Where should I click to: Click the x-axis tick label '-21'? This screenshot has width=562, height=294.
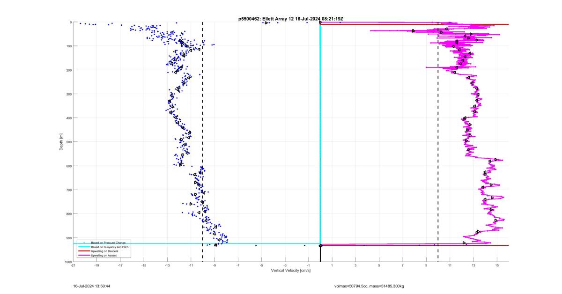click(x=74, y=266)
